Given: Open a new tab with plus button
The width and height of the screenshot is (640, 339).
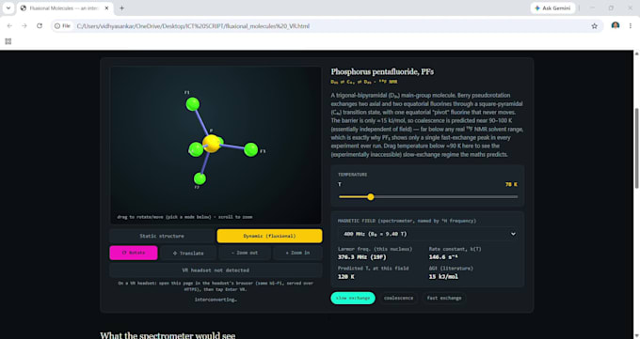Looking at the screenshot, I should click(121, 8).
